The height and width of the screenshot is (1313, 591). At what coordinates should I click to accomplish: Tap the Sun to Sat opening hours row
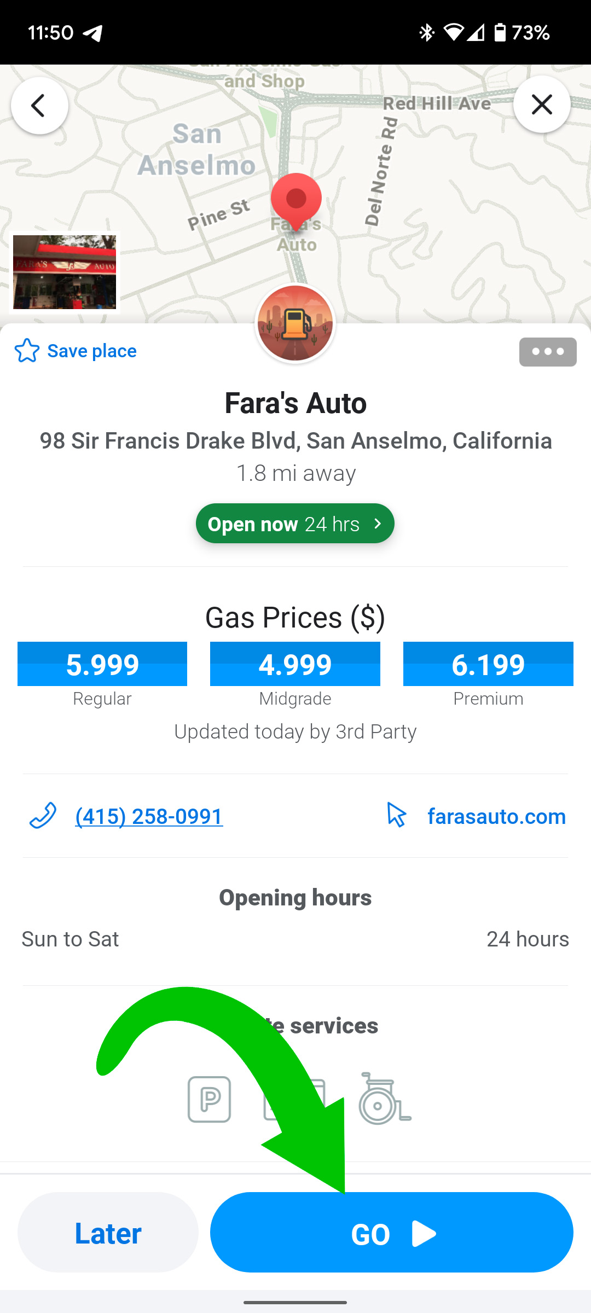click(295, 939)
